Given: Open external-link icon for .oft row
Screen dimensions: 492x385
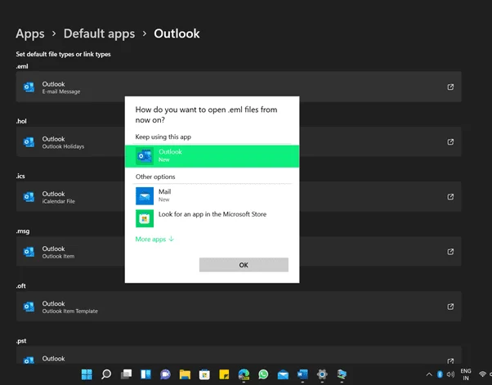Looking at the screenshot, I should (450, 307).
